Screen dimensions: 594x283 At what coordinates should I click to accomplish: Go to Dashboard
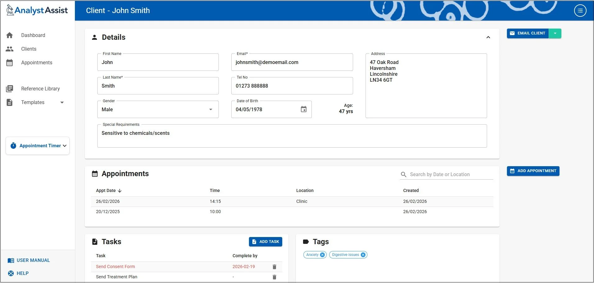33,35
